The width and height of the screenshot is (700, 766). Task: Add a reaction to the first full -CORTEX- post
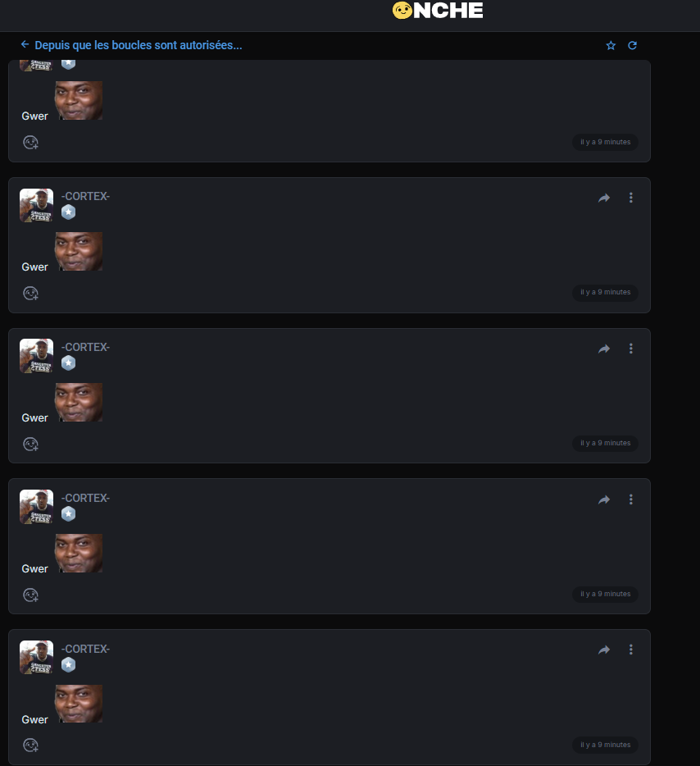(31, 294)
